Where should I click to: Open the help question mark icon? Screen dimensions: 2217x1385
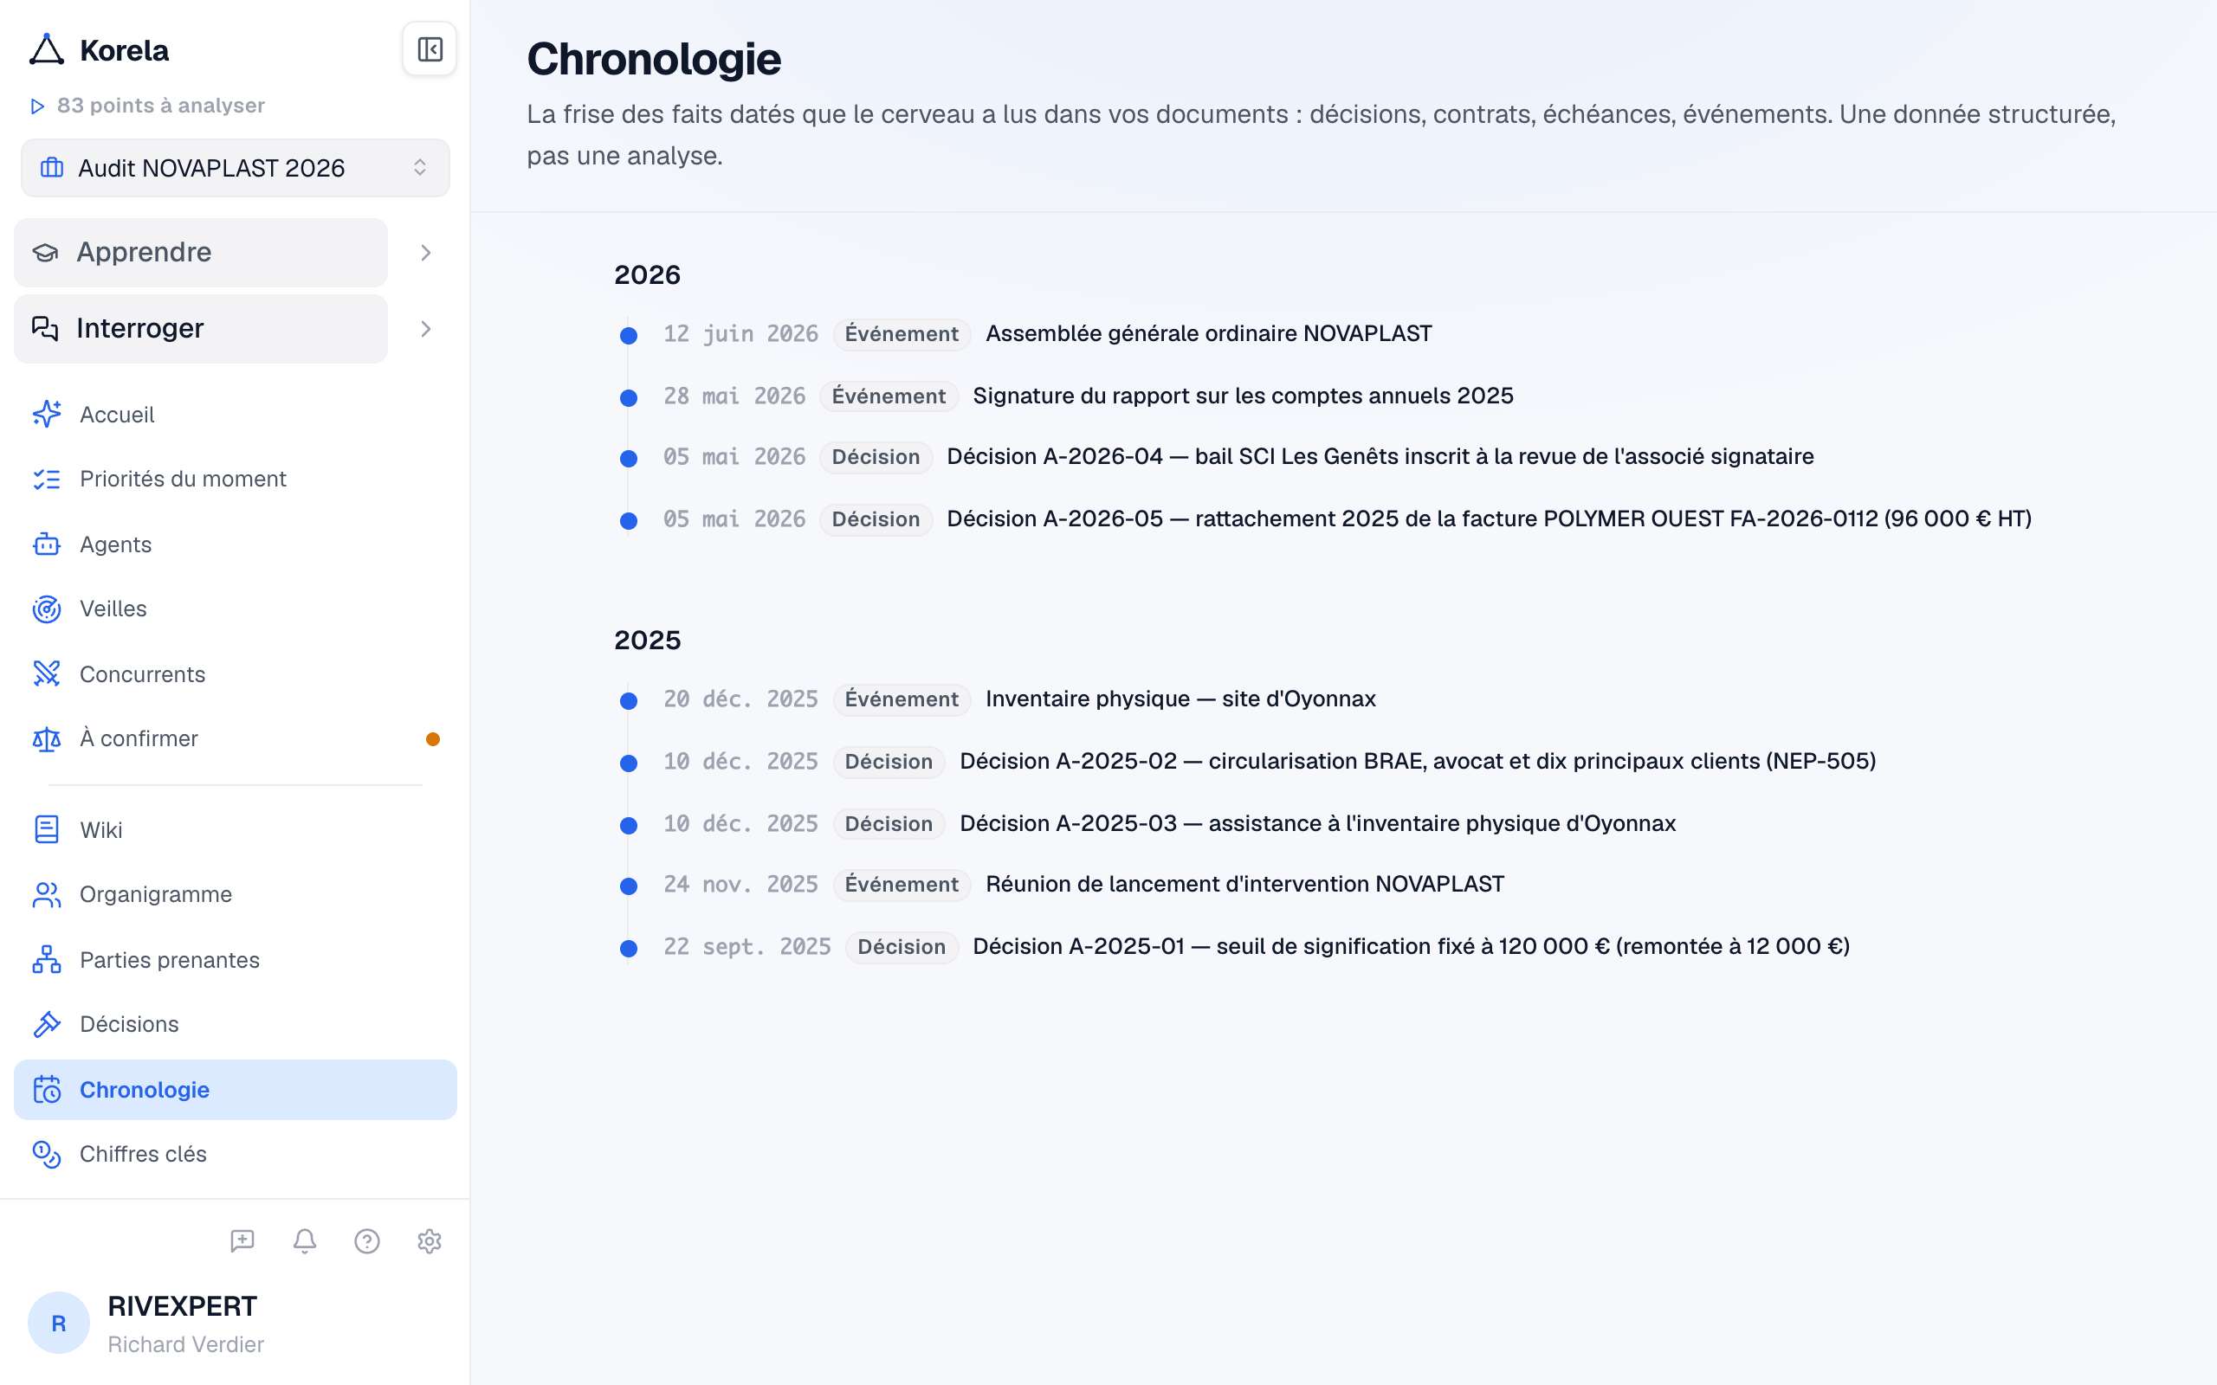367,1241
